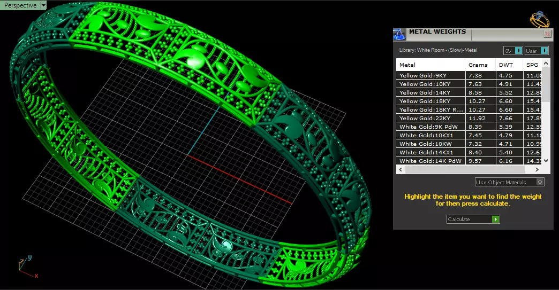
Task: Select the Yellow Gold:18KY row
Action: click(x=469, y=101)
